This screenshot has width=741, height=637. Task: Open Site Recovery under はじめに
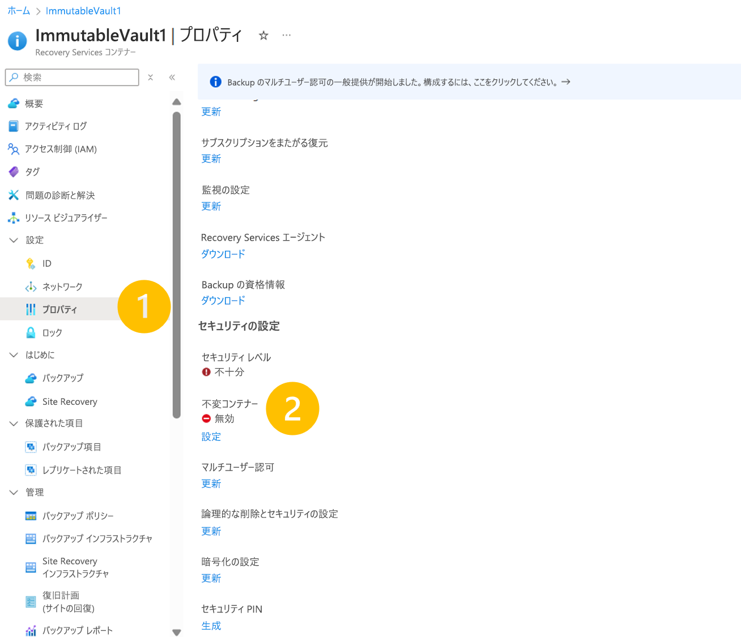[69, 401]
